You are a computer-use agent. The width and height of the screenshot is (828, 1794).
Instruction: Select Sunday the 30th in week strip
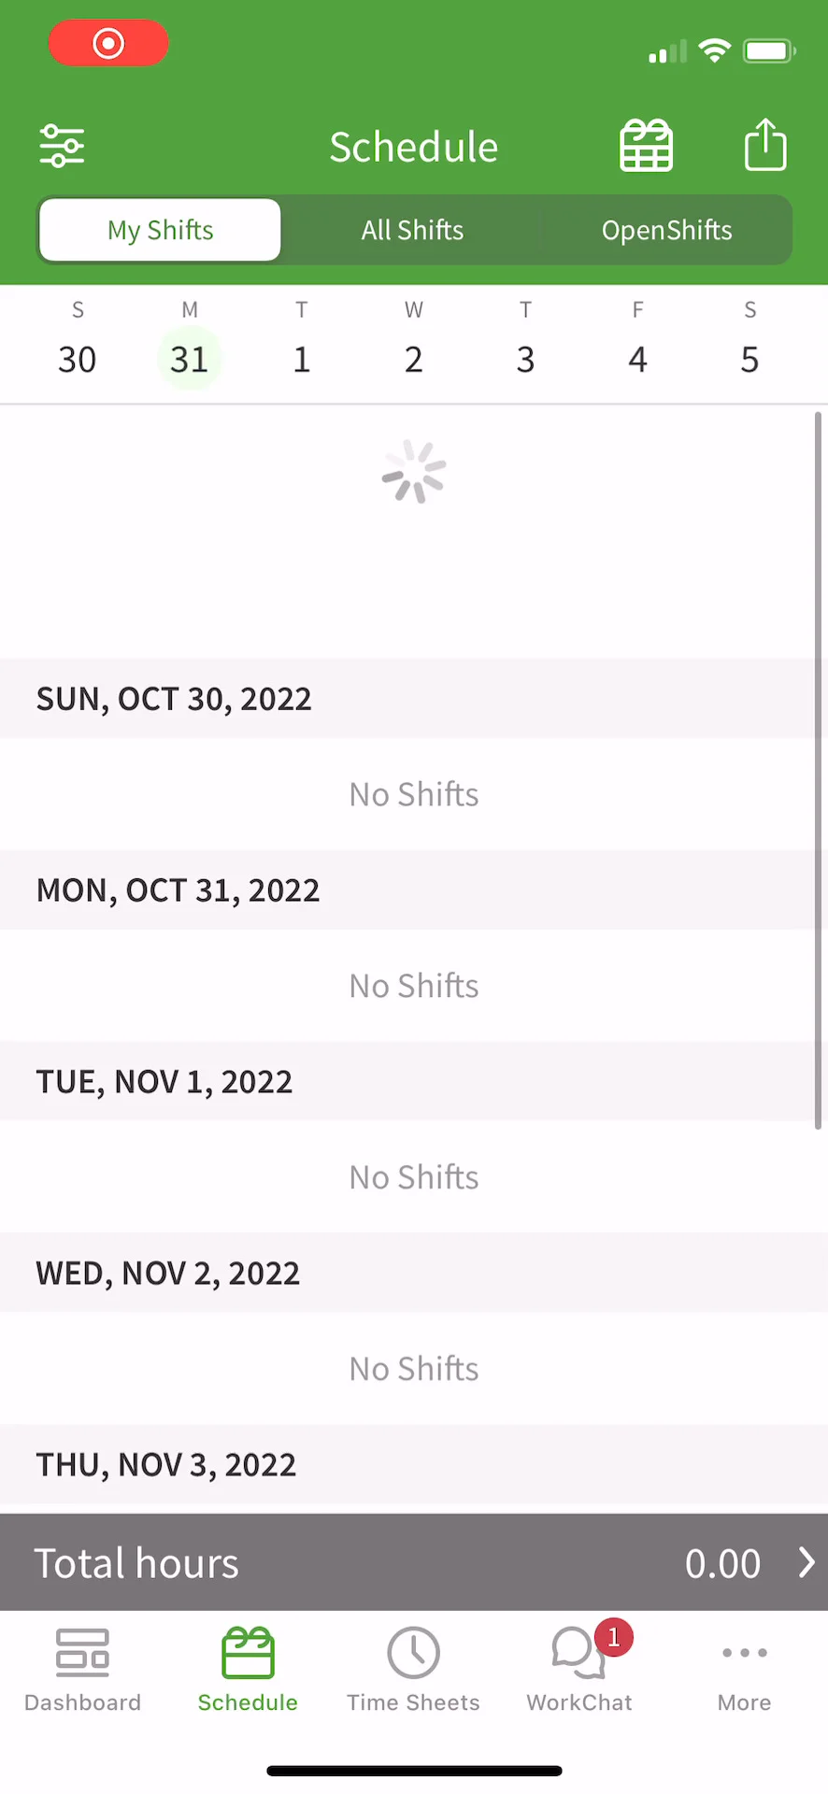[x=78, y=359]
